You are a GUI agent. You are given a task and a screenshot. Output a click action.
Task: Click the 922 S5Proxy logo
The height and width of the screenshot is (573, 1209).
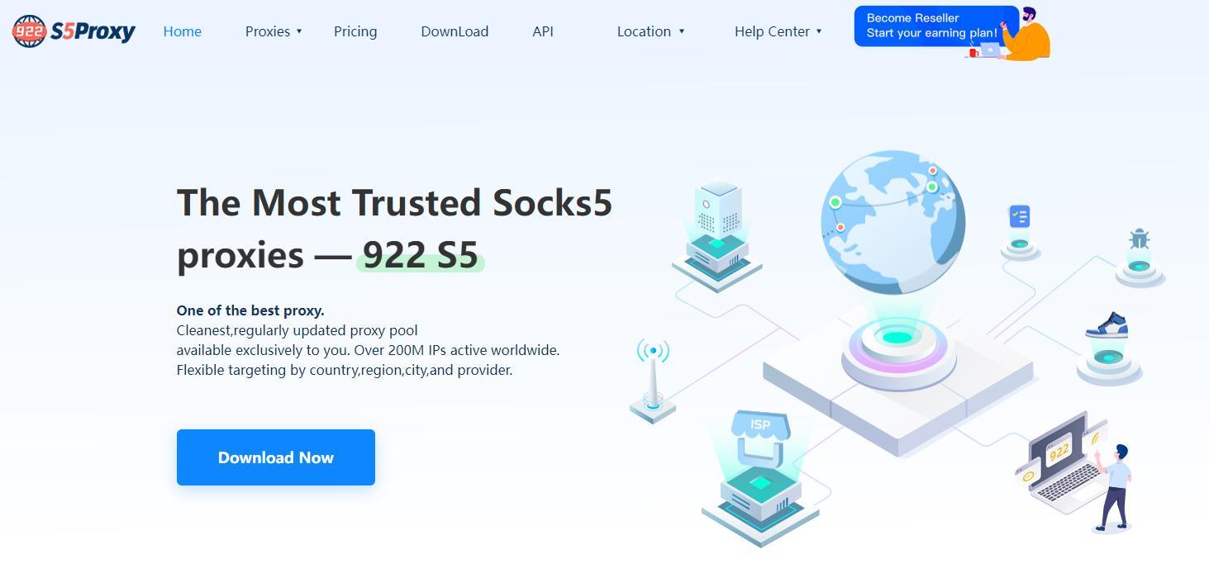point(74,31)
